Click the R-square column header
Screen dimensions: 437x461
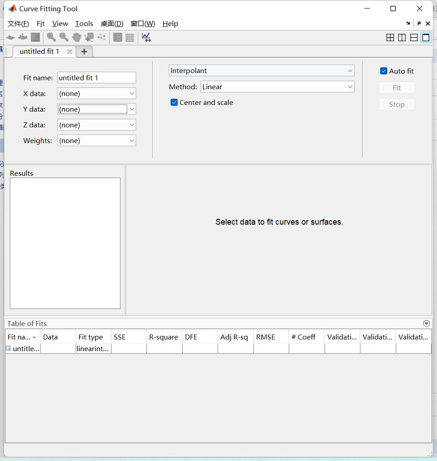164,337
